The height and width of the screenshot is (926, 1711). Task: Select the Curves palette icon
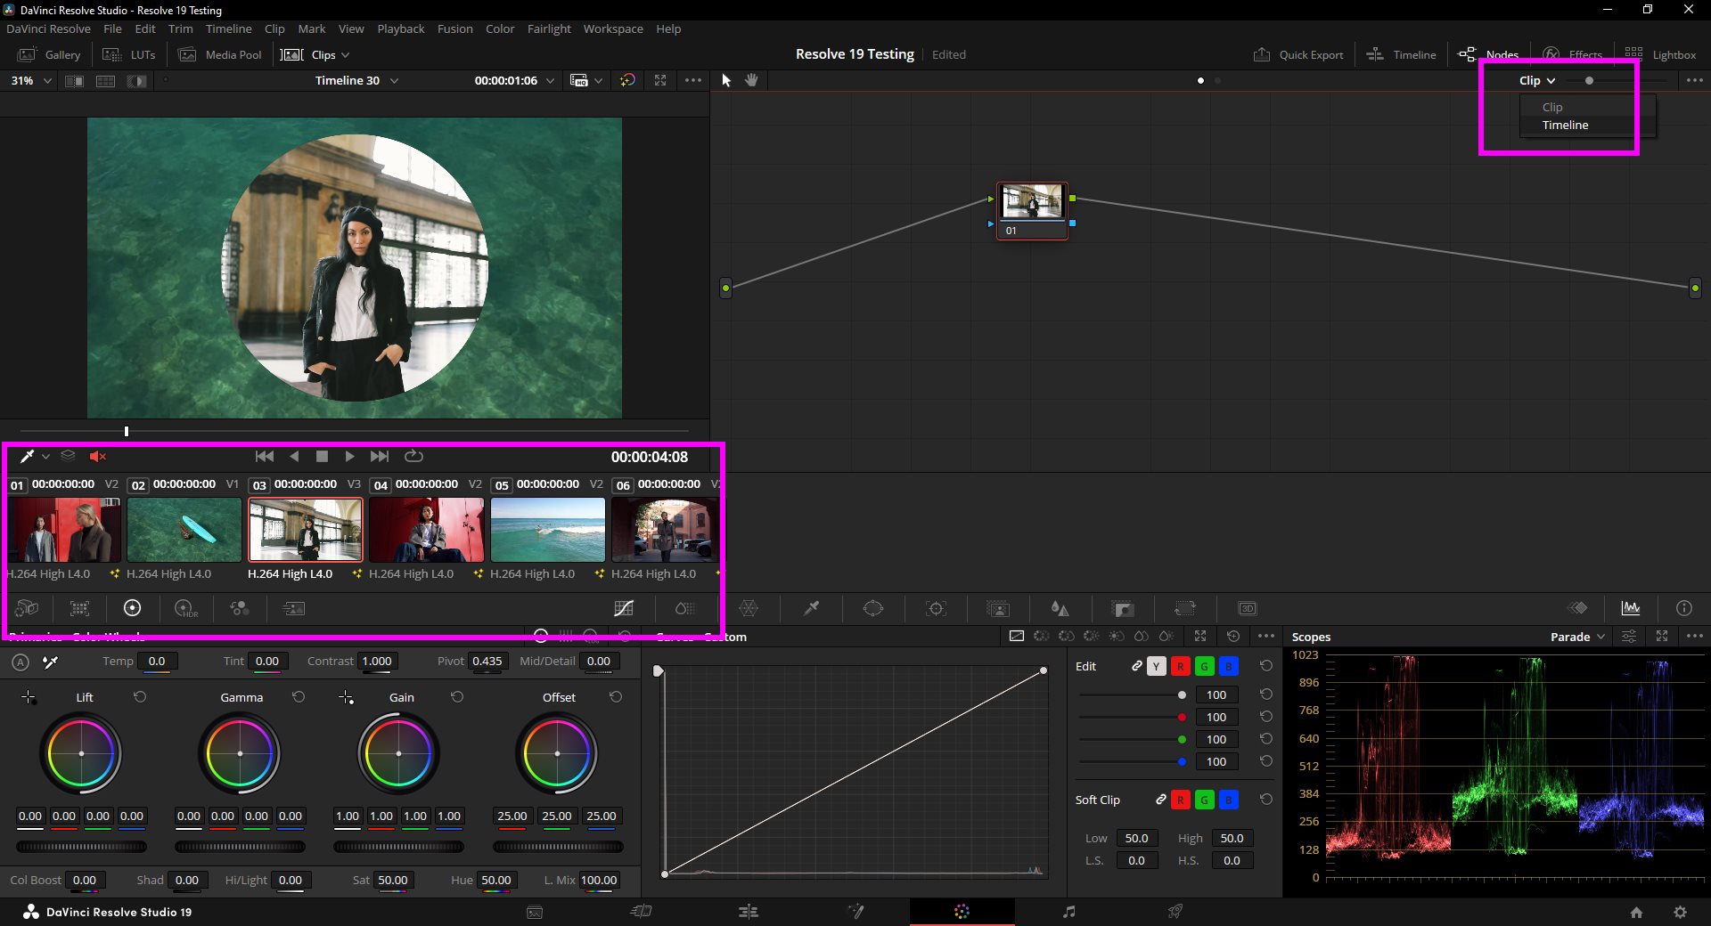tap(624, 608)
